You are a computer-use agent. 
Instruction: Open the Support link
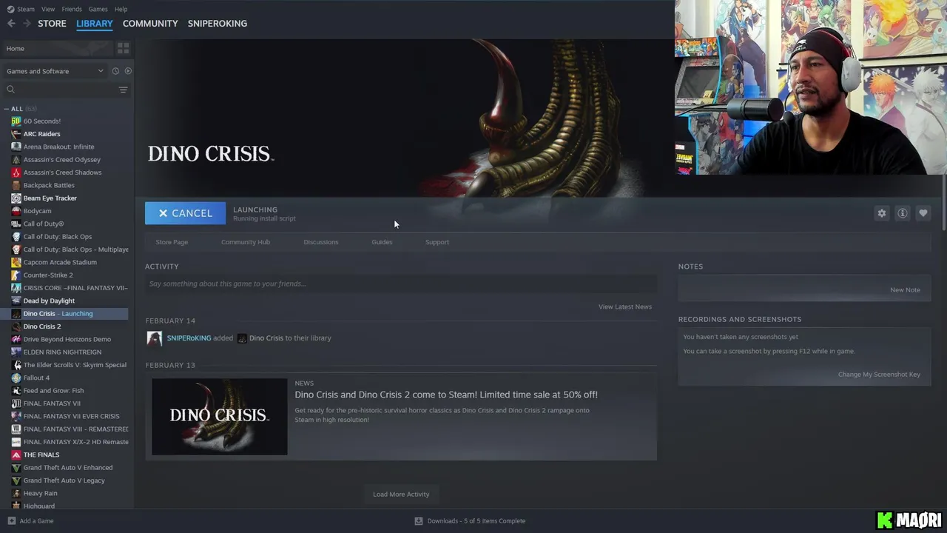[x=437, y=242]
